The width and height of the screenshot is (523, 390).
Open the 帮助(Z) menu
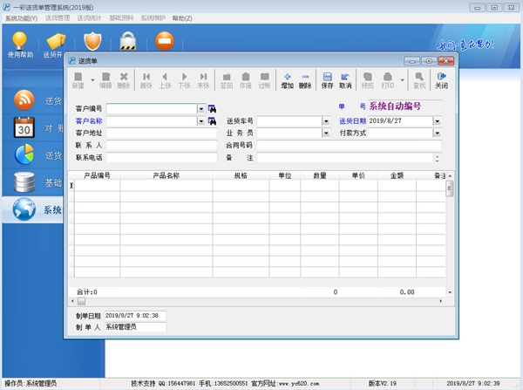pos(182,17)
